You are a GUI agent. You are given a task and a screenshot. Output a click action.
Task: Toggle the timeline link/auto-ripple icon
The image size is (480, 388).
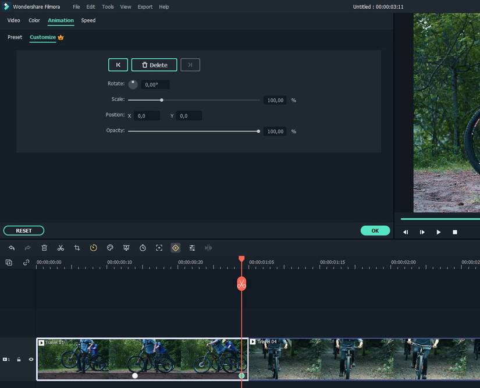click(x=26, y=262)
